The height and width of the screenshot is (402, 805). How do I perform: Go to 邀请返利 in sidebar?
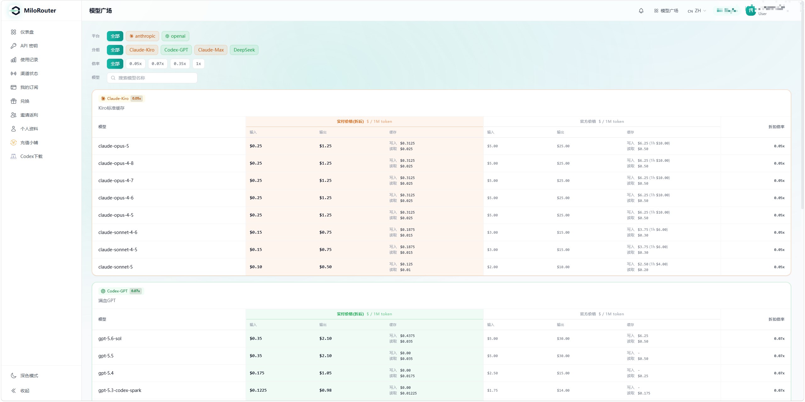tap(41, 115)
